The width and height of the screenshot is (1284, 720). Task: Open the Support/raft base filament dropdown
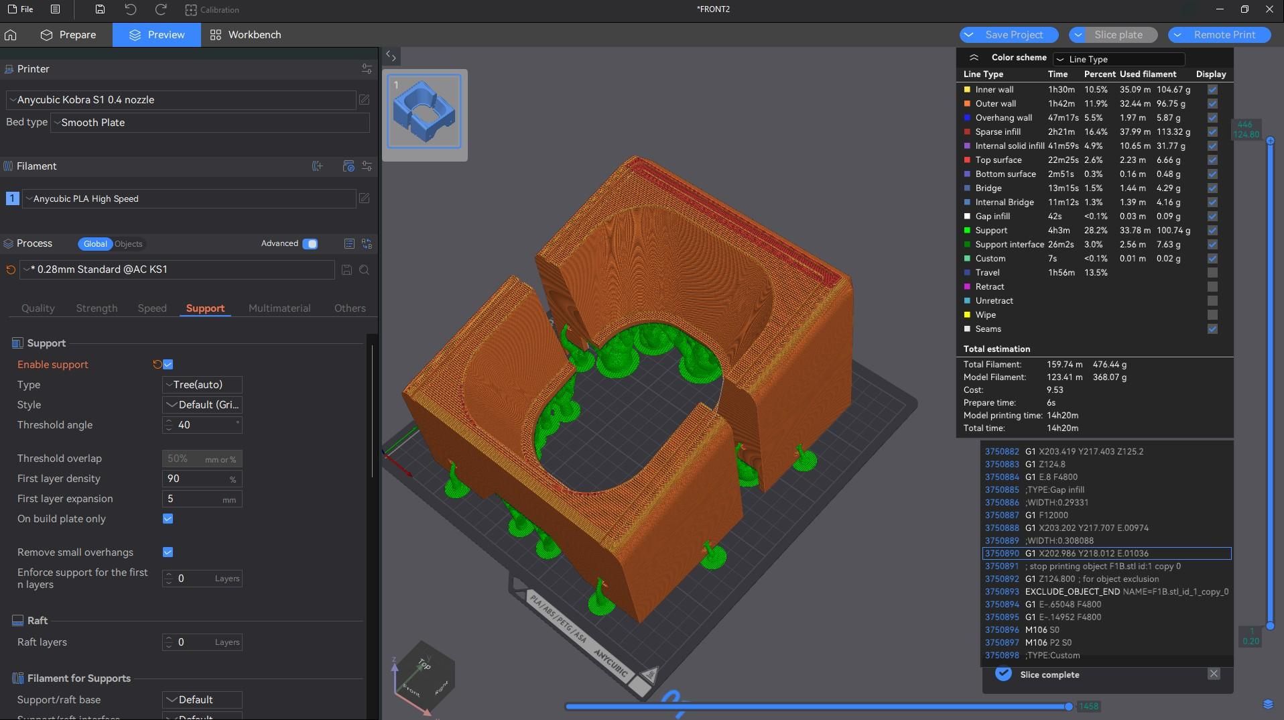coord(202,700)
